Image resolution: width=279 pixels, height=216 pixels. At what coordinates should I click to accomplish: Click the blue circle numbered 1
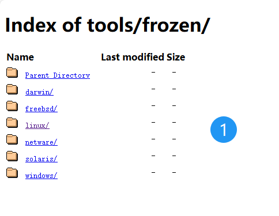pos(224,130)
